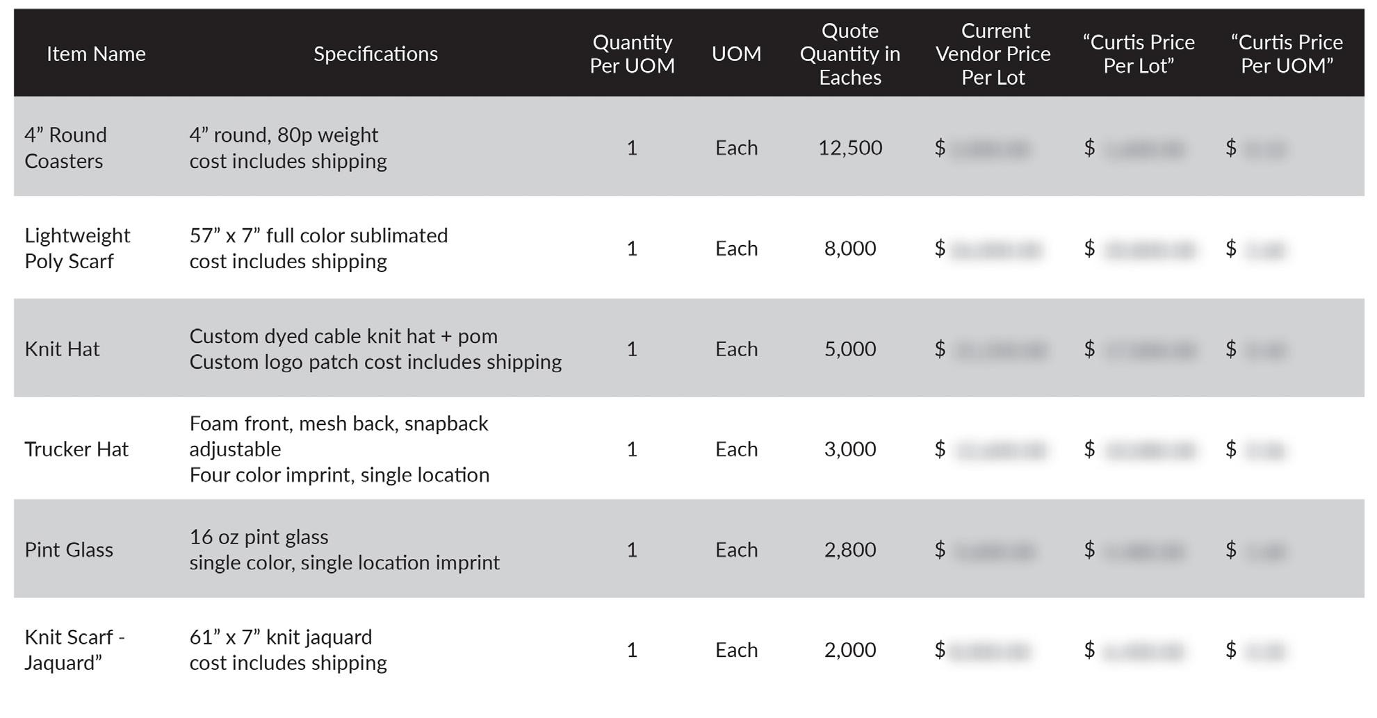Select the Pint Glass item name
1377x718 pixels.
point(69,549)
